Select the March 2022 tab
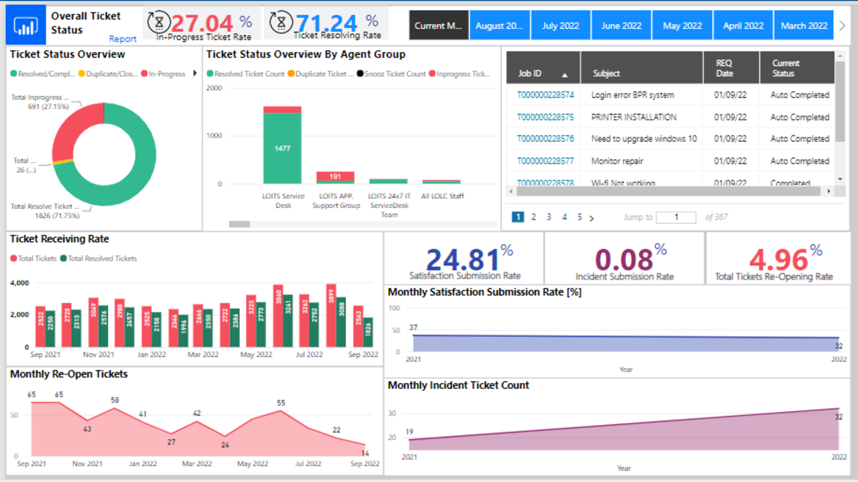This screenshot has height=482, width=858. (x=804, y=25)
